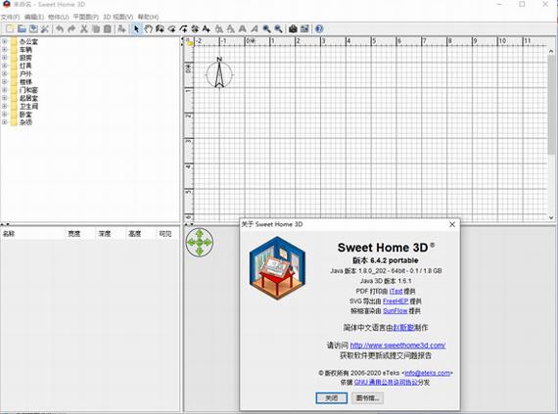Expand the 厨房 catalog category
The width and height of the screenshot is (558, 414).
4,58
